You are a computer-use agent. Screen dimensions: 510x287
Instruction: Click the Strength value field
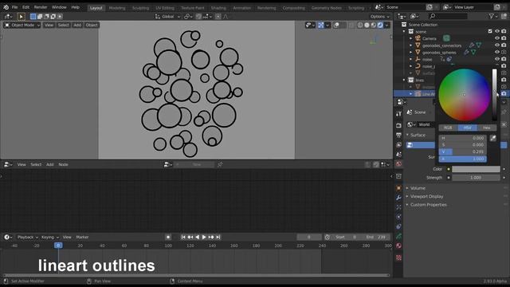coord(476,178)
